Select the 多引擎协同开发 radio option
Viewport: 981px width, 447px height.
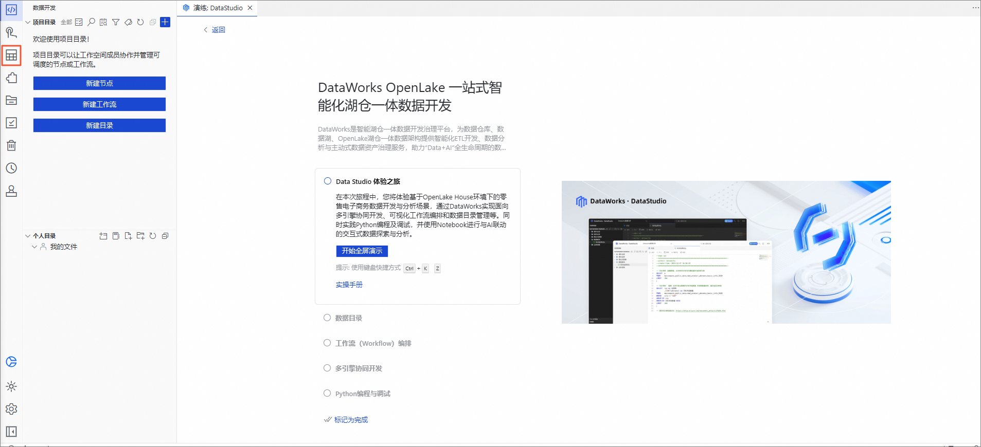tap(327, 368)
